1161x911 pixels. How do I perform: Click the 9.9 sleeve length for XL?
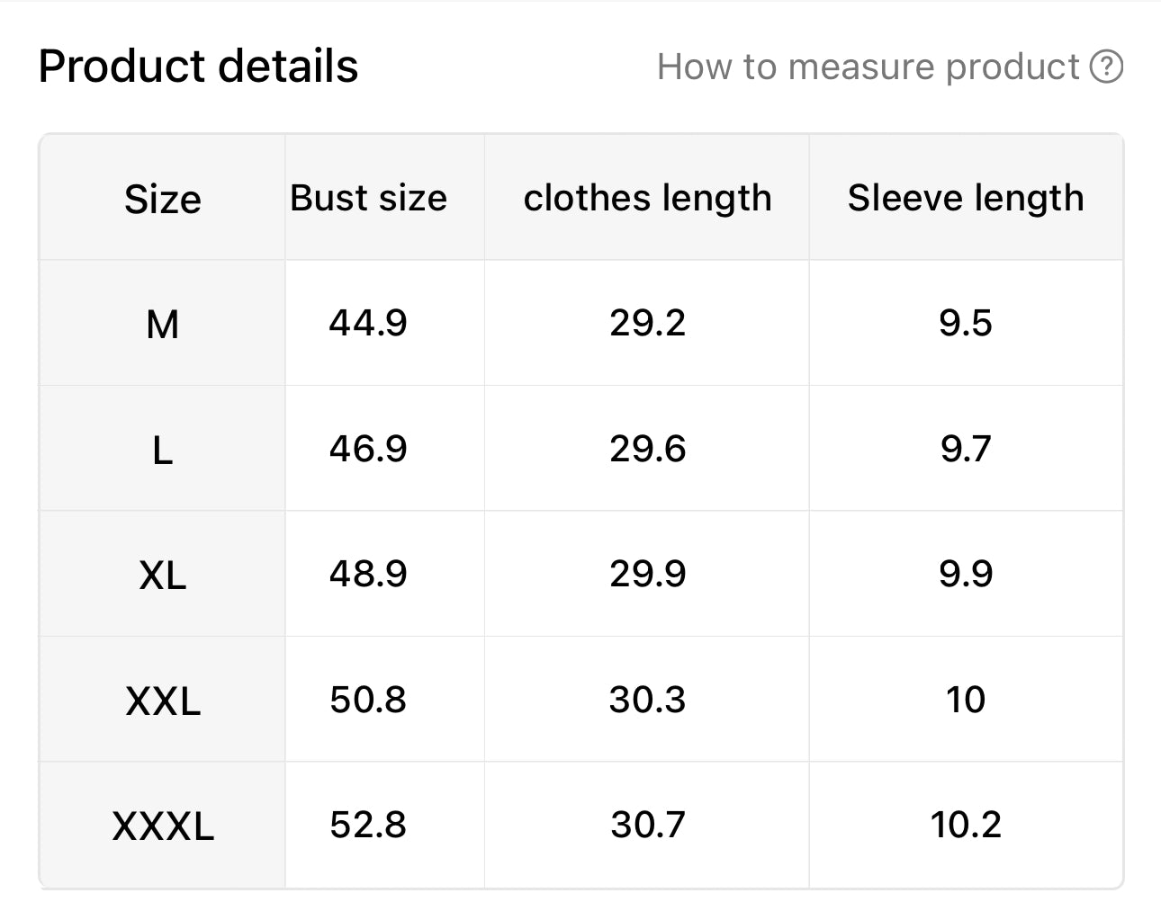pyautogui.click(x=966, y=575)
